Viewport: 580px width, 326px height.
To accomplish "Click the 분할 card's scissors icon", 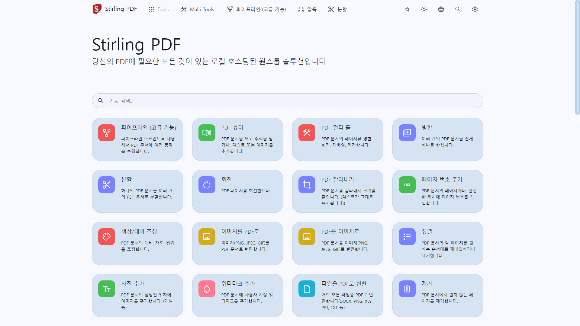I will pyautogui.click(x=107, y=185).
